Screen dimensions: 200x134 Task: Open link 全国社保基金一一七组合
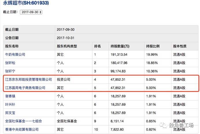tap(23, 121)
